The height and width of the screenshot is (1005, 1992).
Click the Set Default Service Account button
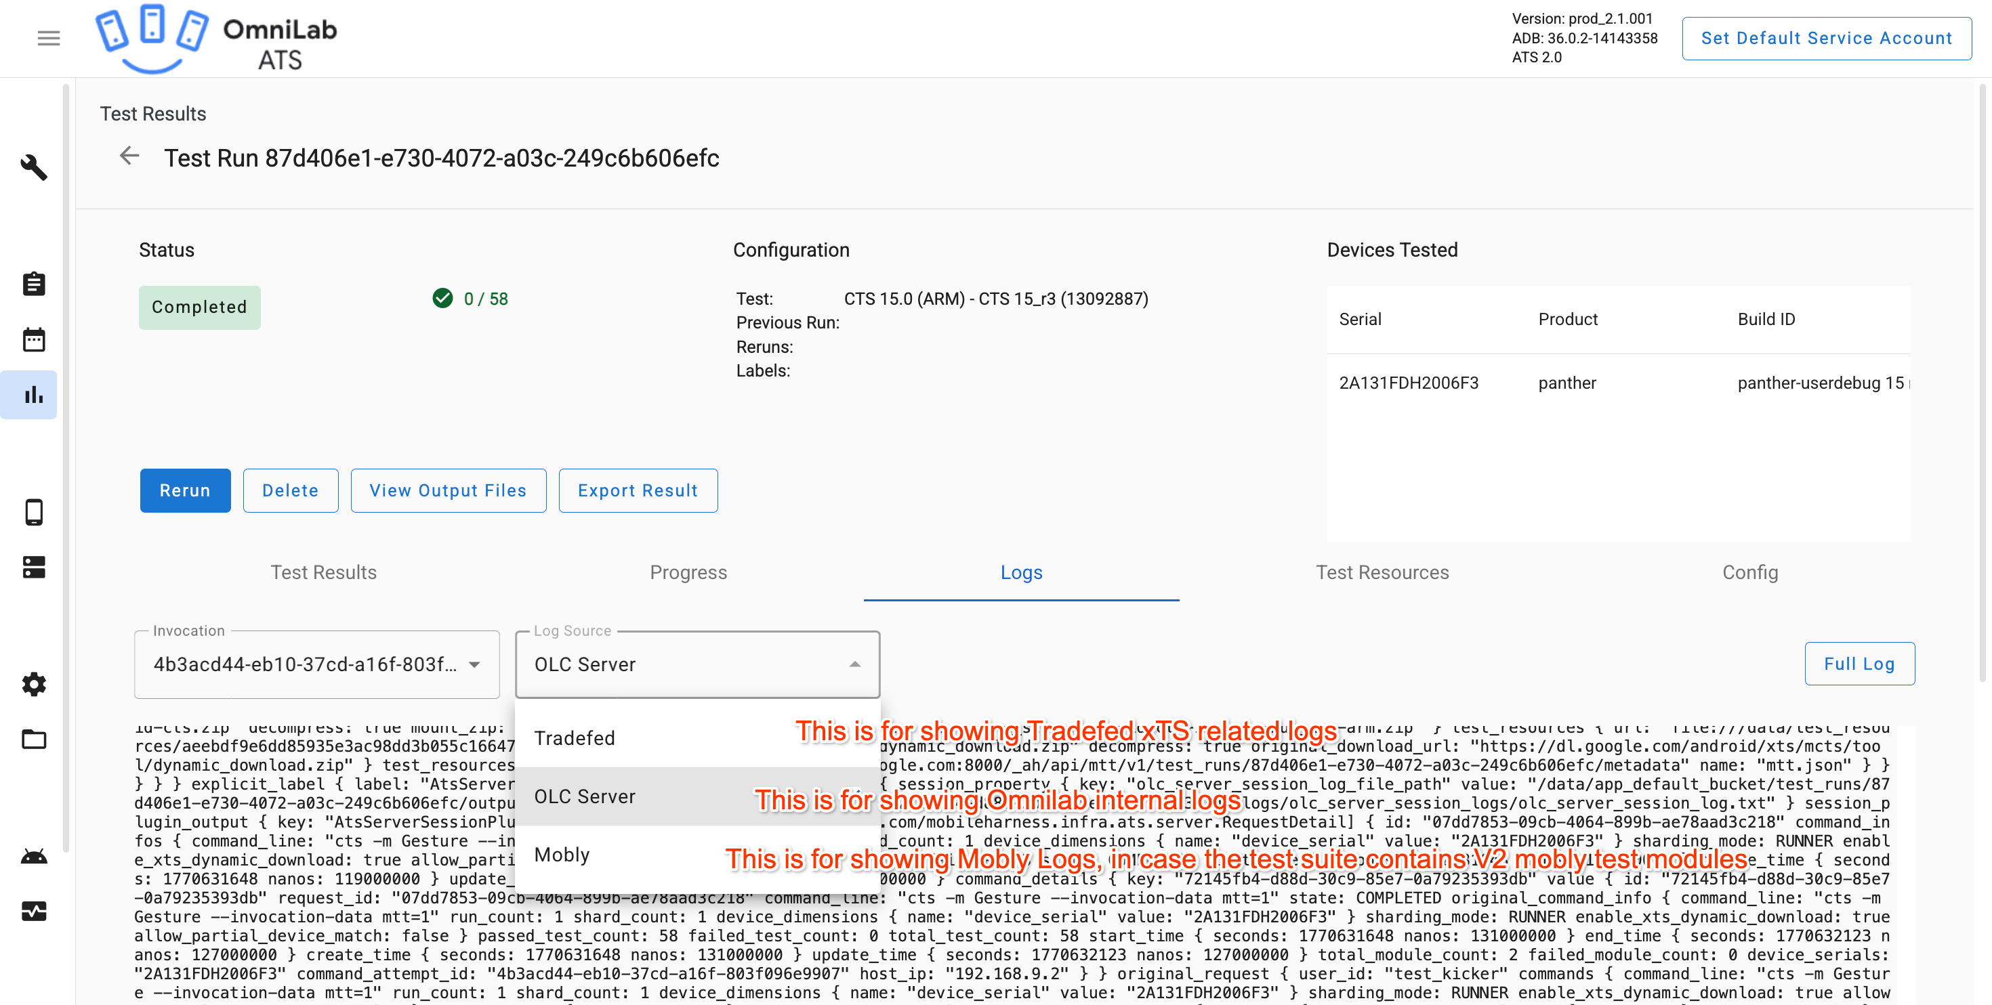(x=1826, y=38)
